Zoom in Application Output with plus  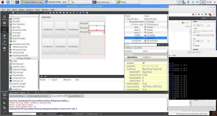click(x=44, y=92)
